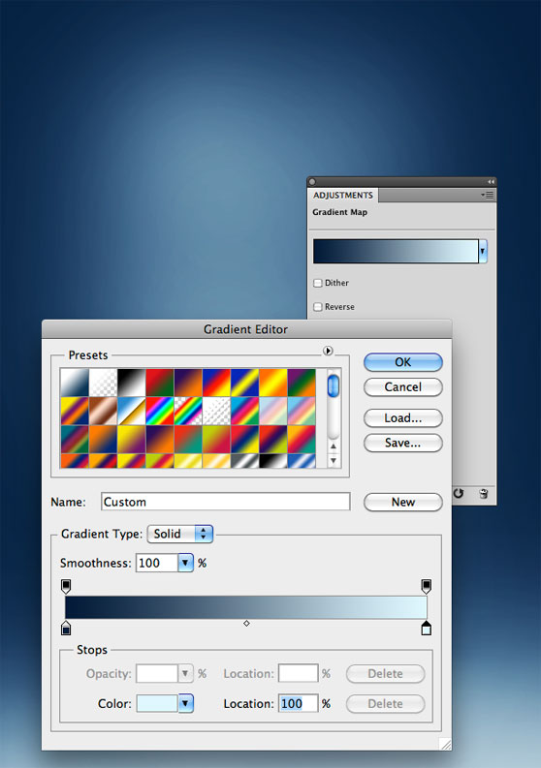Select the Transparent Stripes preset
The image size is (541, 768).
(217, 411)
